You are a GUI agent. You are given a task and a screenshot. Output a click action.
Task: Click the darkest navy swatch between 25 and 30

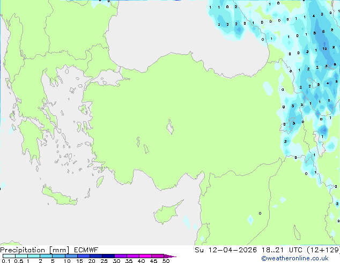point(108,256)
